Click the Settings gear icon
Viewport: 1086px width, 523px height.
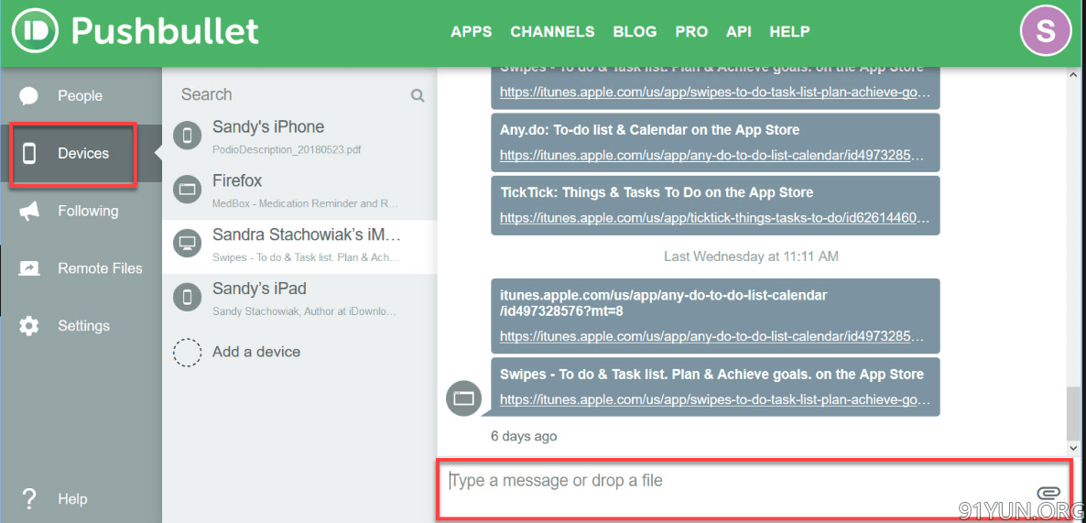[x=29, y=325]
